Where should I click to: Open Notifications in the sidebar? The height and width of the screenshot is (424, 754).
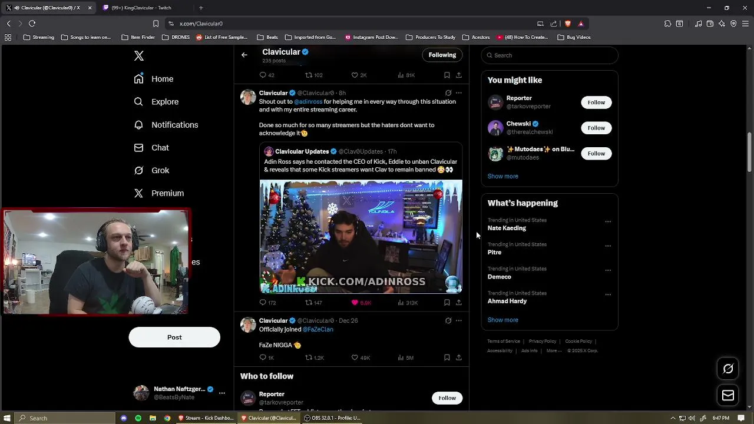[166, 125]
